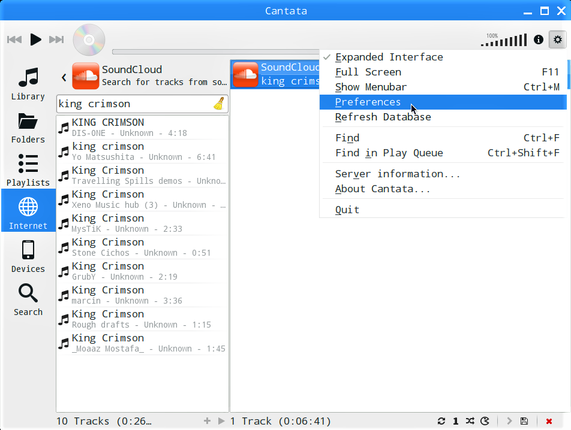Select Preferences from the menu
Screen dimensions: 571x430
pos(368,102)
